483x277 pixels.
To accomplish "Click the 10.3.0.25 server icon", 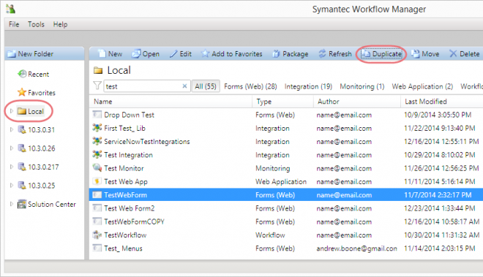I will [22, 186].
